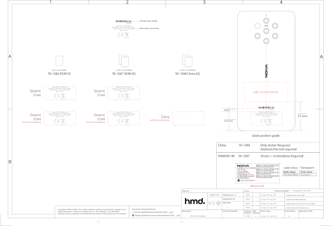This screenshot has height=226, width=331.
Task: Click the hollow diamond in the characteristics key
Action: click(x=133, y=212)
